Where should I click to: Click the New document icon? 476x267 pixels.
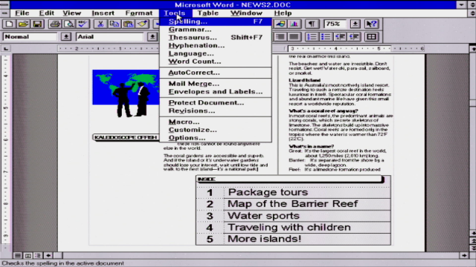point(10,24)
